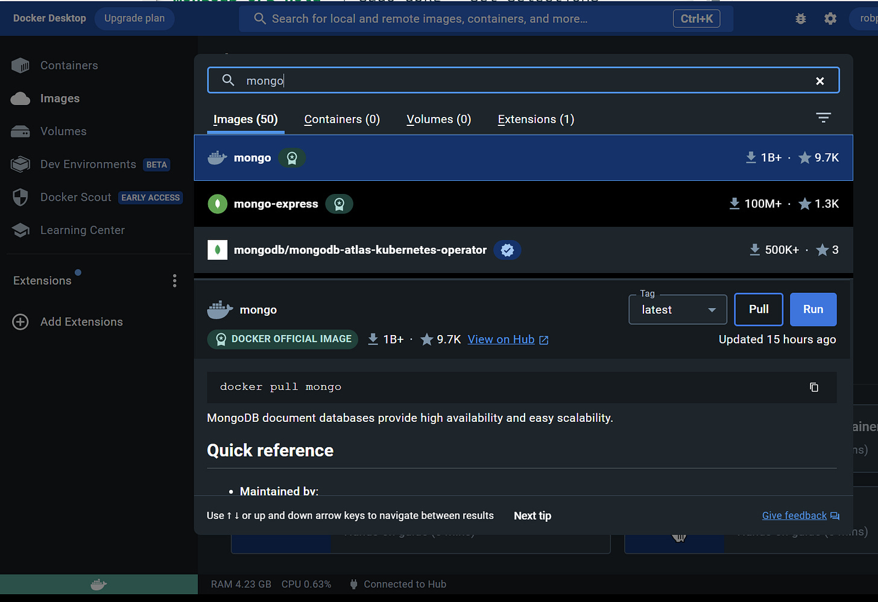Click the CPU 0.63% status text
Image resolution: width=878 pixels, height=602 pixels.
click(x=306, y=584)
